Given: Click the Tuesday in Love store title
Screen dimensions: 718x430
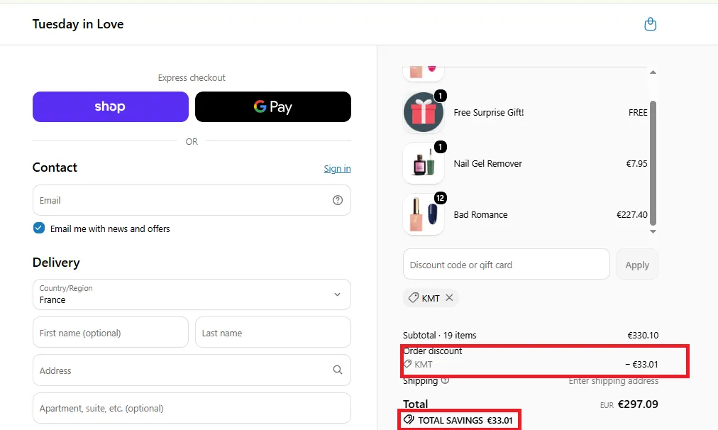Looking at the screenshot, I should tap(78, 24).
